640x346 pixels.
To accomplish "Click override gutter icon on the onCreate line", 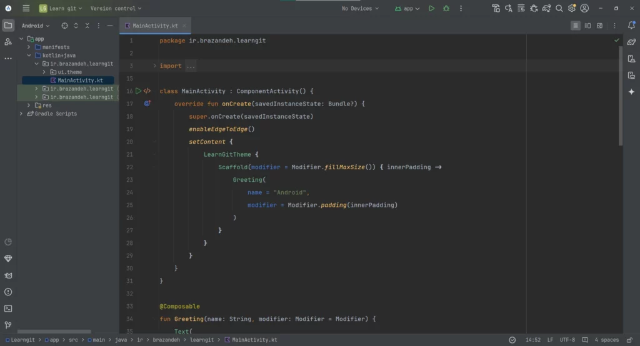I will 147,104.
